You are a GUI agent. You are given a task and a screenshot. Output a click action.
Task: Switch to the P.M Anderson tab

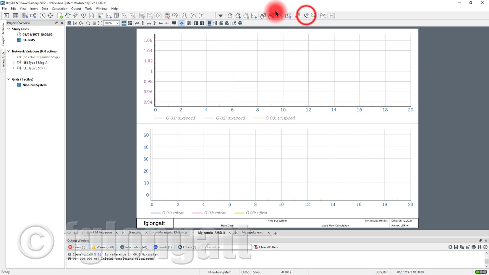click(x=102, y=233)
